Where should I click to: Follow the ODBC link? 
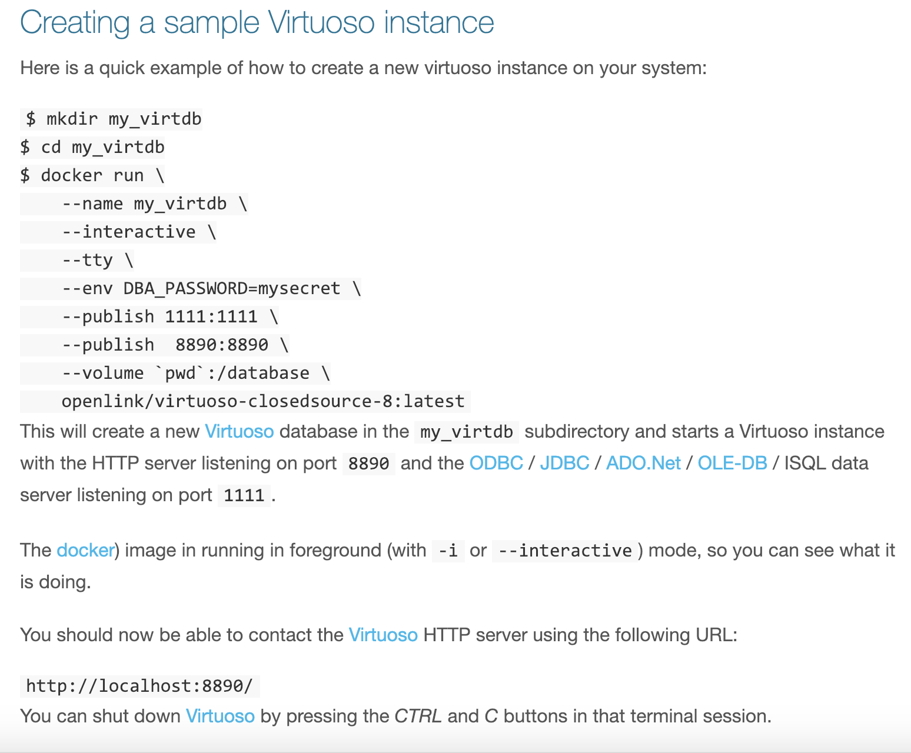(496, 463)
